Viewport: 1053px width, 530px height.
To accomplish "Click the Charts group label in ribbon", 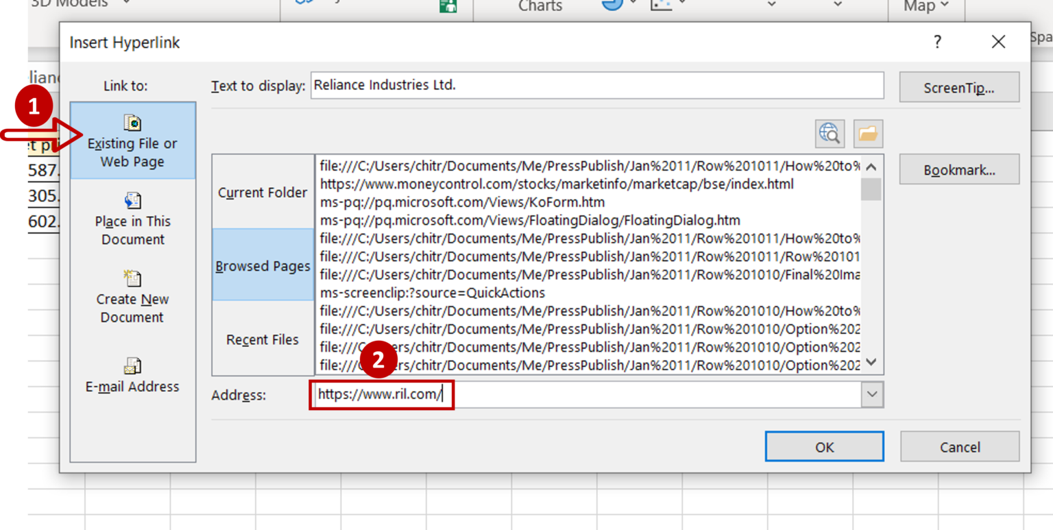I will click(x=540, y=6).
